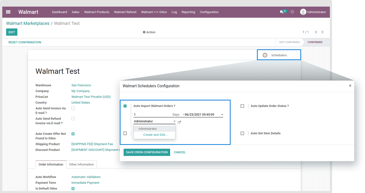The height and width of the screenshot is (193, 365).
Task: Toggle Is Default Odoo checkbox
Action: click(x=73, y=189)
